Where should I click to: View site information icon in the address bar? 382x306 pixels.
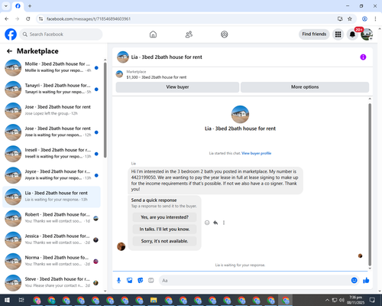click(40, 18)
